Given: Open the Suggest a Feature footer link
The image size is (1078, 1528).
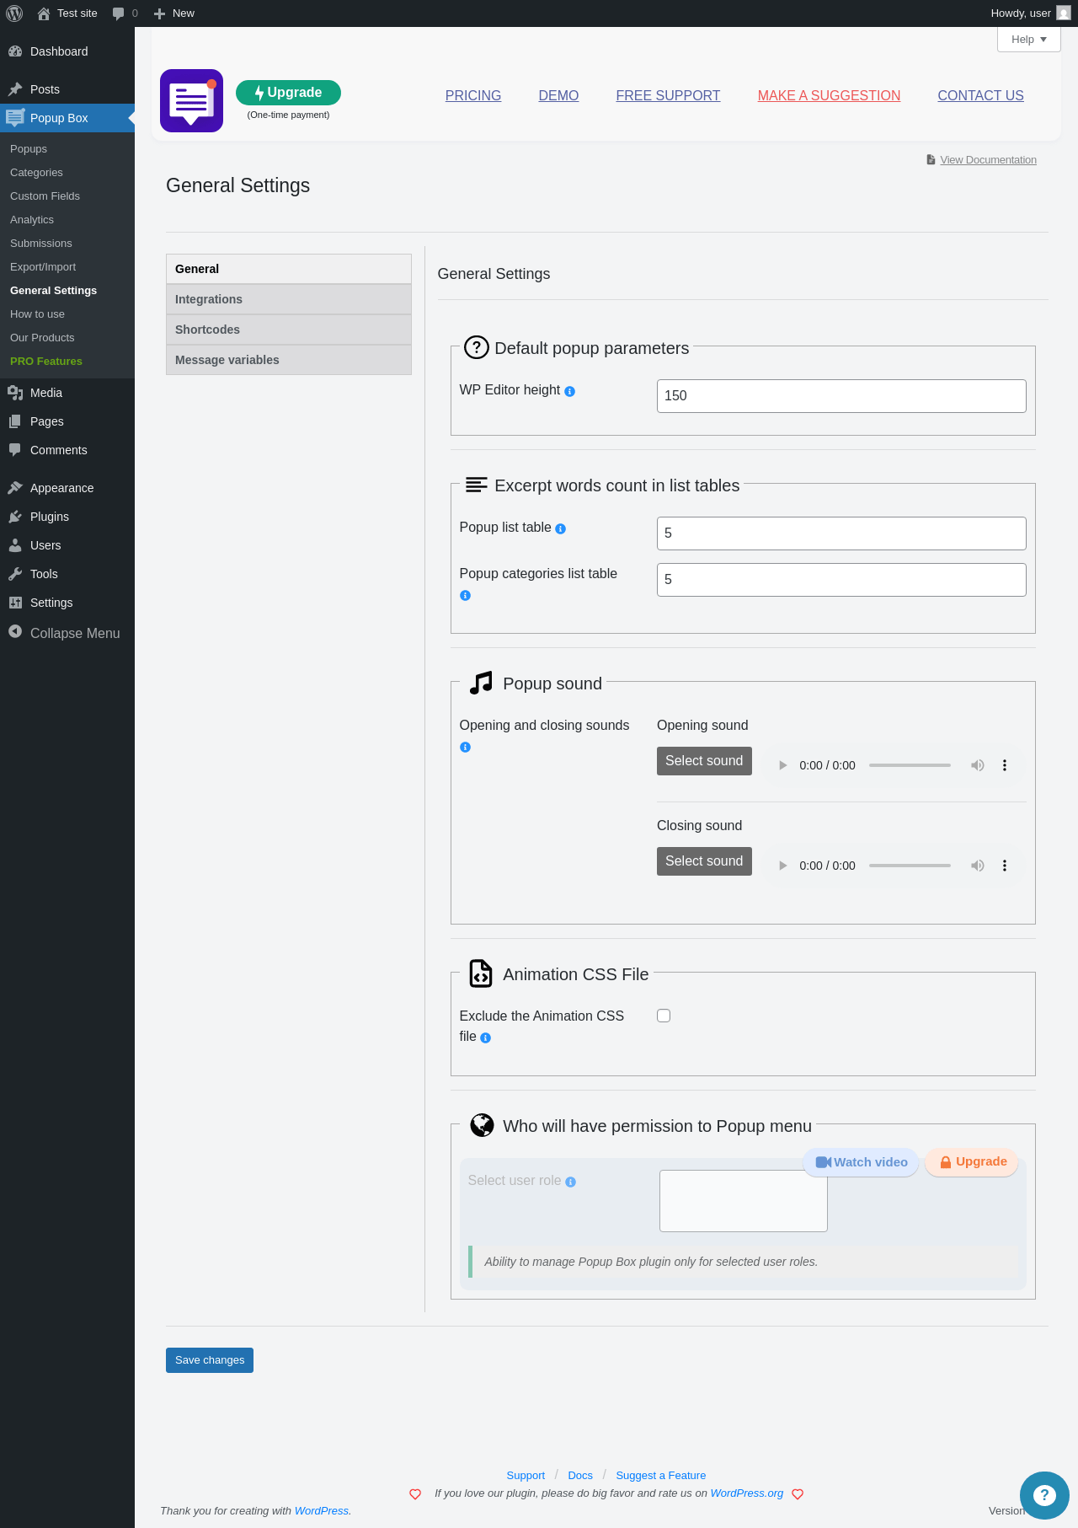Looking at the screenshot, I should (x=660, y=1476).
